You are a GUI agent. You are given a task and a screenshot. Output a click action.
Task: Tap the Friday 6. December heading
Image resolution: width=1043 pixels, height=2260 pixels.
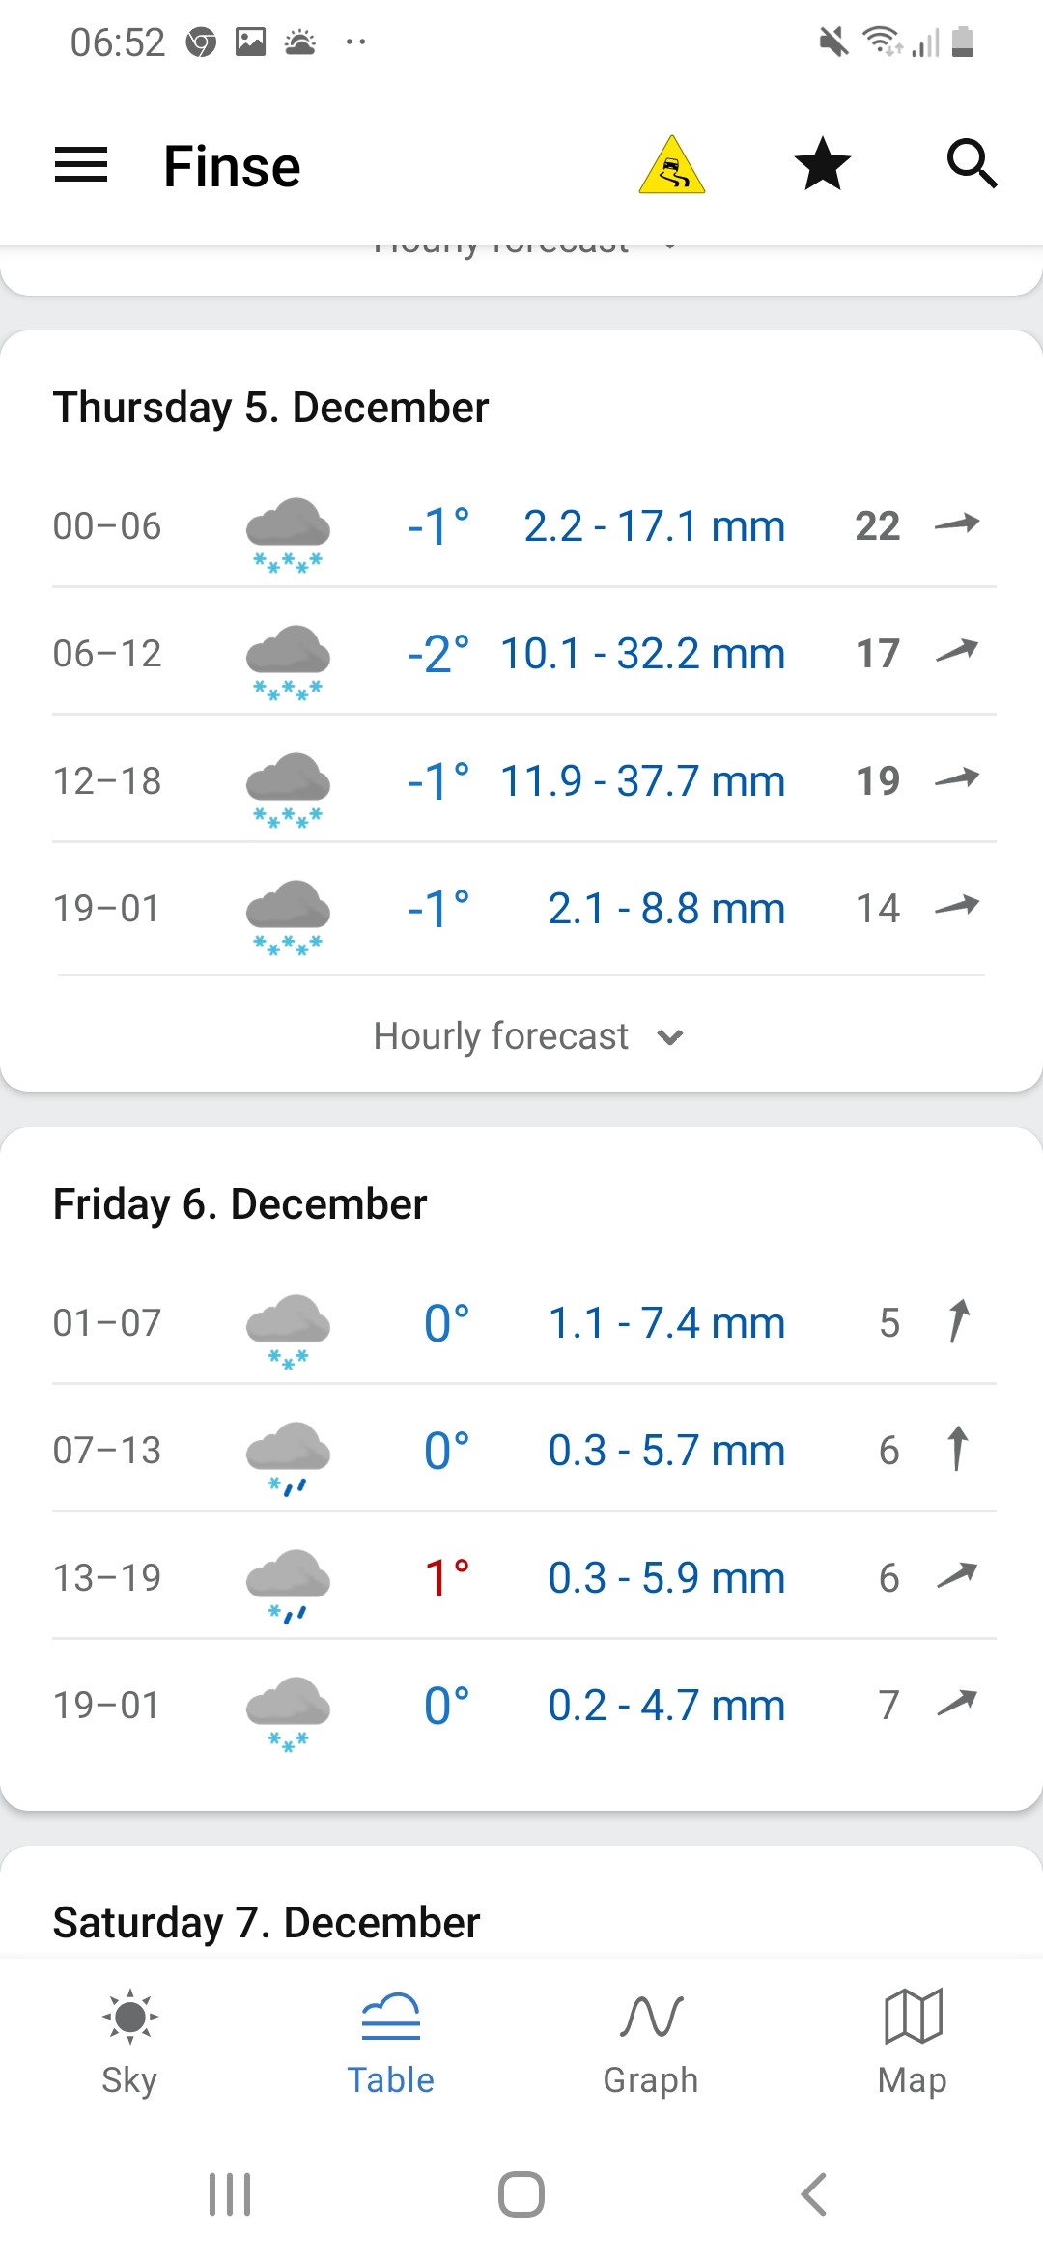(240, 1204)
